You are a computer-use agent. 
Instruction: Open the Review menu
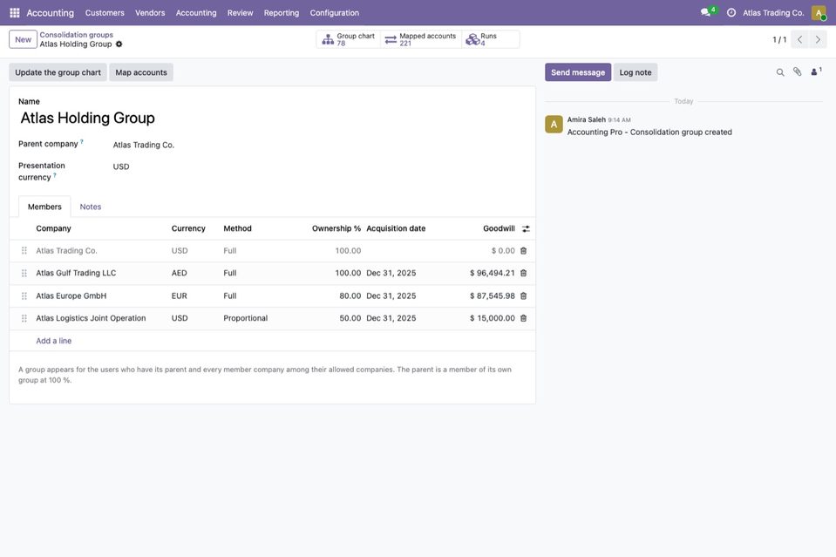click(x=240, y=13)
